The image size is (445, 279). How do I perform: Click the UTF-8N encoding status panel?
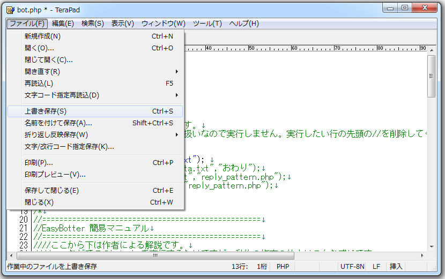tap(352, 267)
